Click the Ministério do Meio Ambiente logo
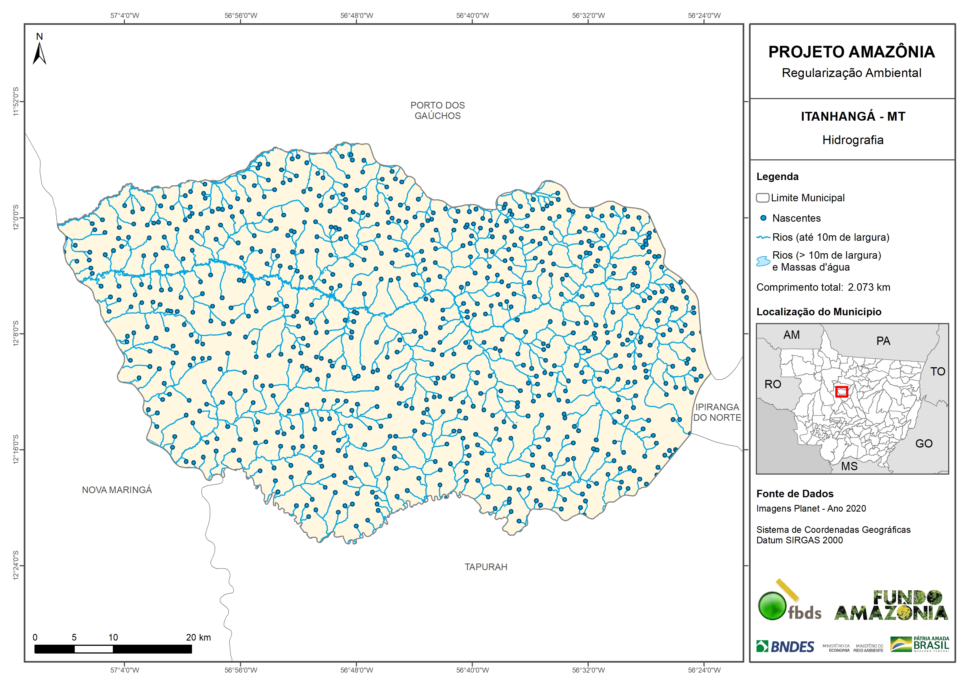This screenshot has width=968, height=685. pos(868,648)
